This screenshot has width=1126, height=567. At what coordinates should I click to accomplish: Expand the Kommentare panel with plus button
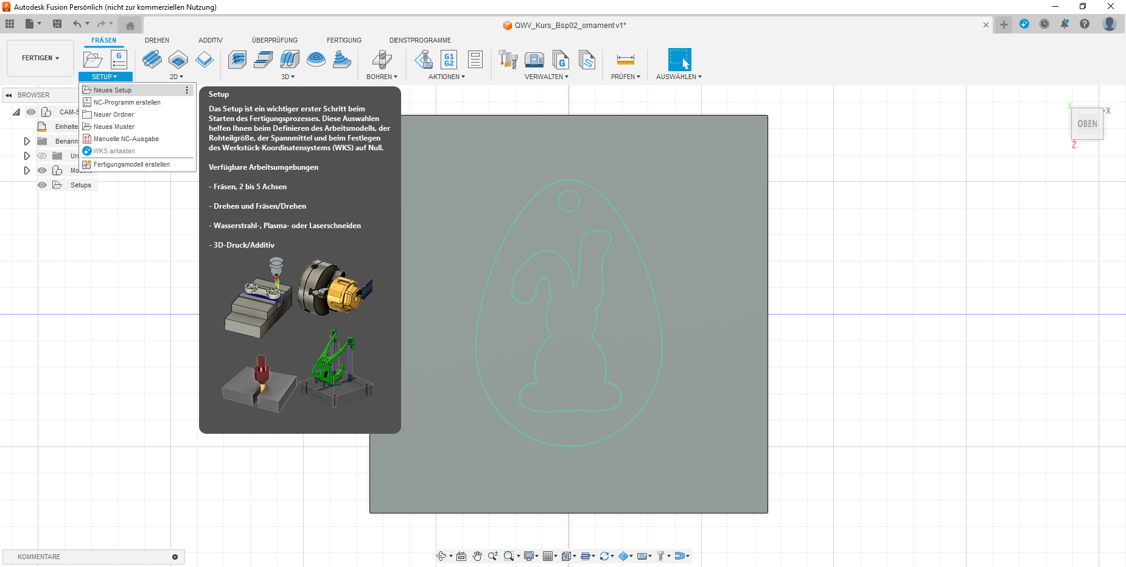click(175, 557)
